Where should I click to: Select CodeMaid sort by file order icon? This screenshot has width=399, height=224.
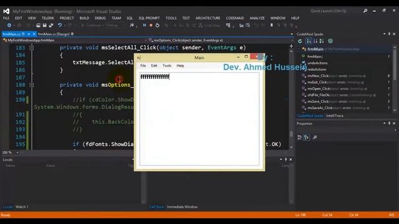(x=309, y=41)
